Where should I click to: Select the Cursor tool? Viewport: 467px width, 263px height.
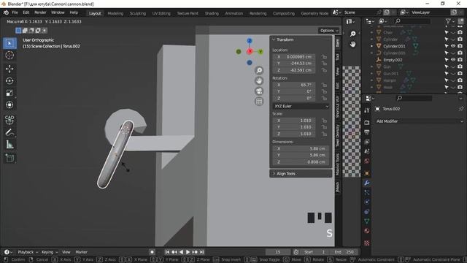click(x=9, y=56)
